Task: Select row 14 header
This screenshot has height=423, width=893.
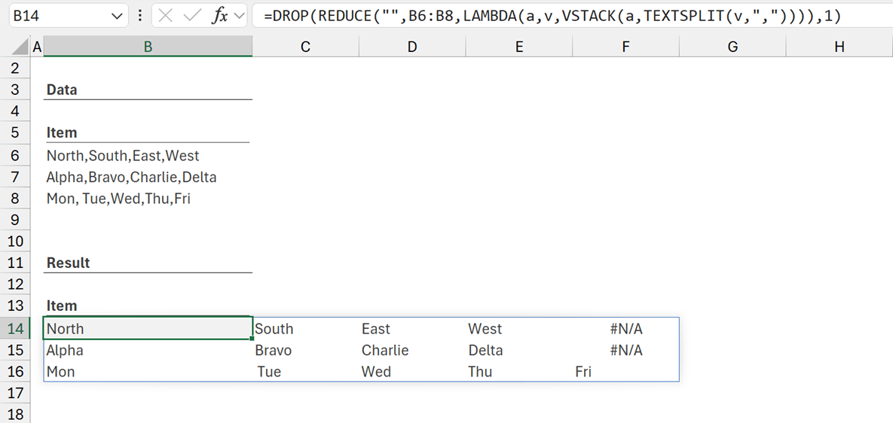Action: [15, 329]
